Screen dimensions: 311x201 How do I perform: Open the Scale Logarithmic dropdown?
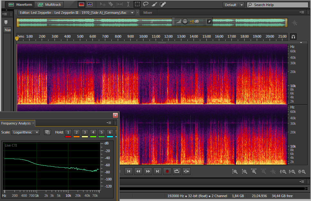(x=26, y=132)
